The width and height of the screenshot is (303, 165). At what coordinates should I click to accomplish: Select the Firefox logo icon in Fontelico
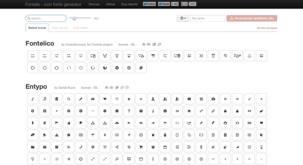(105, 68)
